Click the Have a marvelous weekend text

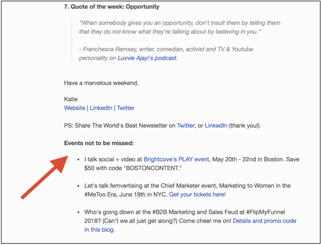(101, 83)
